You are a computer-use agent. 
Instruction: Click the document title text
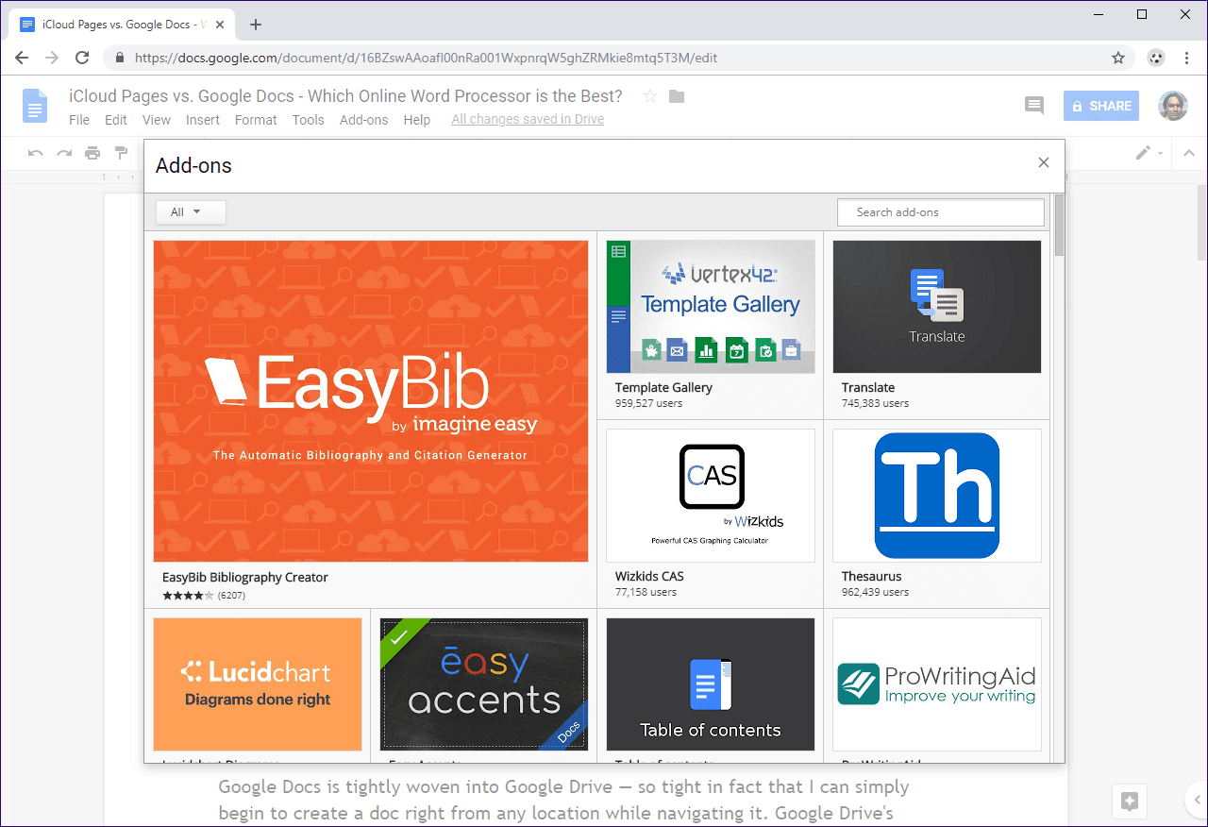345,96
